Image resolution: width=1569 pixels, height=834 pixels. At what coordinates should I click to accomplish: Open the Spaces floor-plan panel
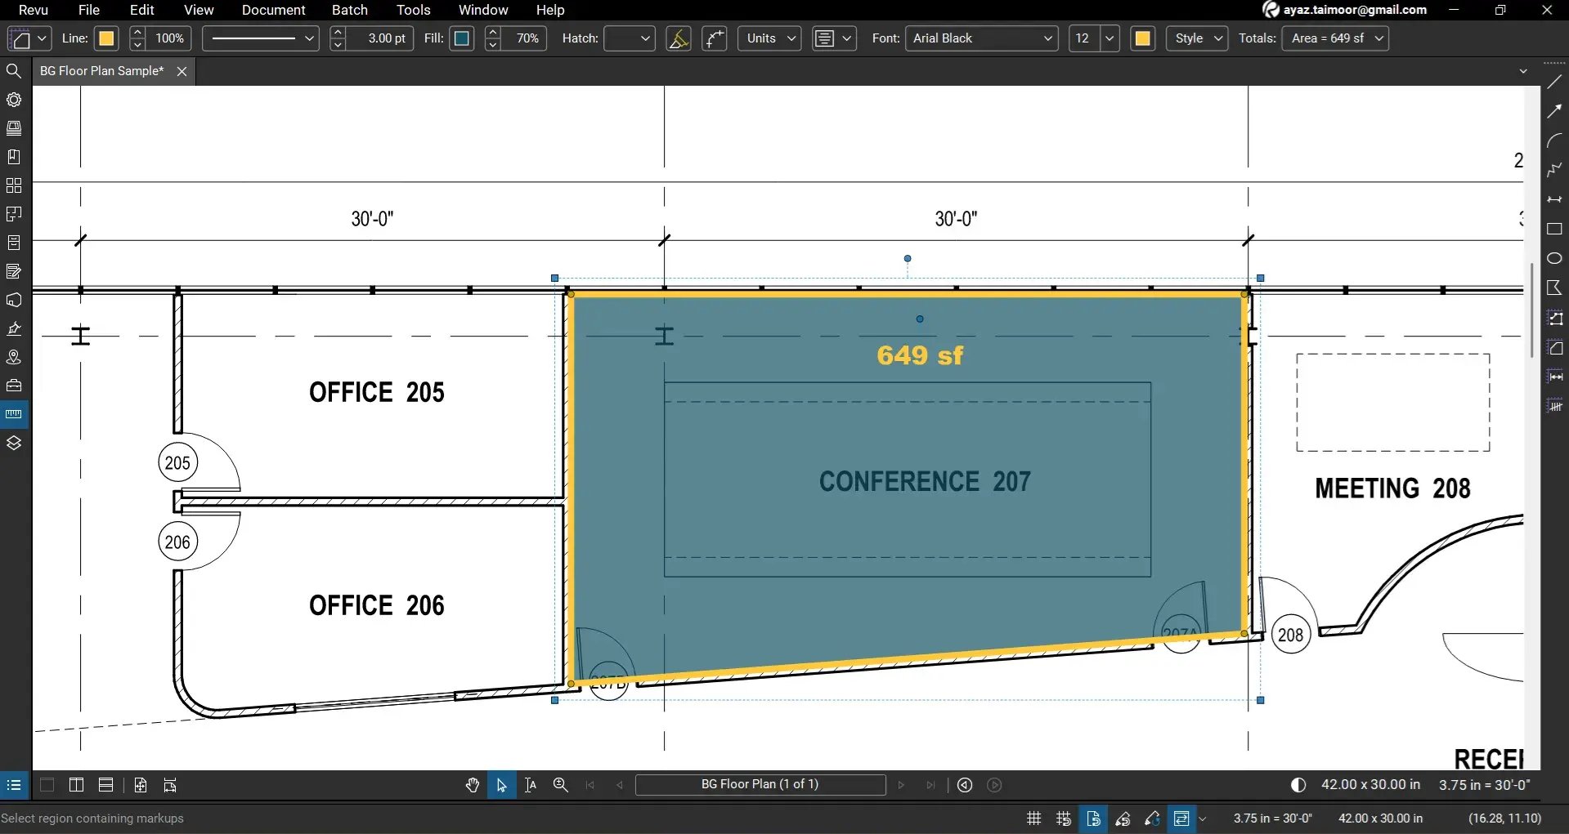coord(14,214)
